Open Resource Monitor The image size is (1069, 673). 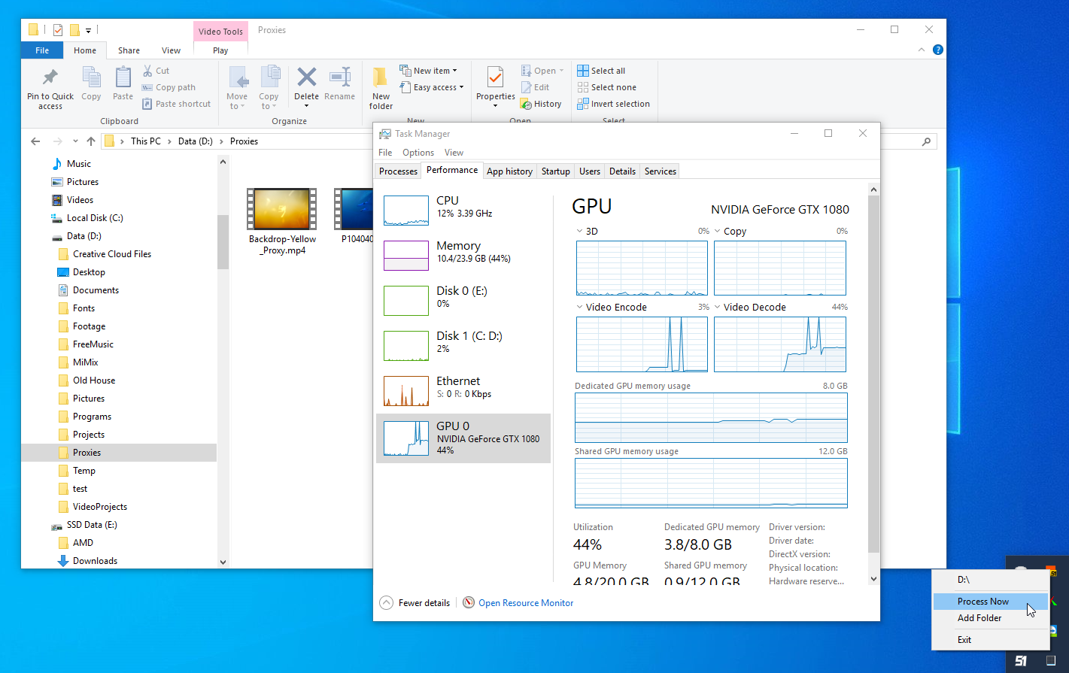pyautogui.click(x=526, y=602)
